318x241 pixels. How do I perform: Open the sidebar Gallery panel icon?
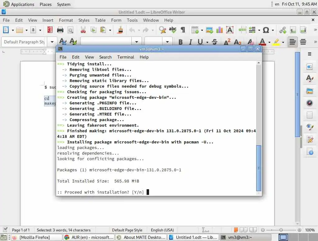coord(310,91)
